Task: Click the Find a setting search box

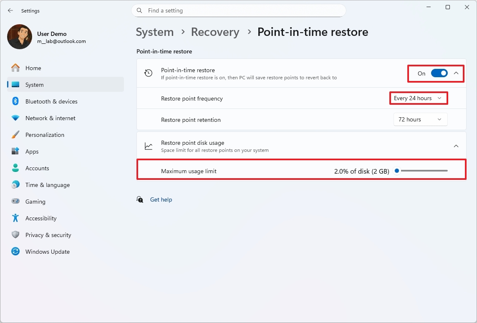Action: [238, 10]
